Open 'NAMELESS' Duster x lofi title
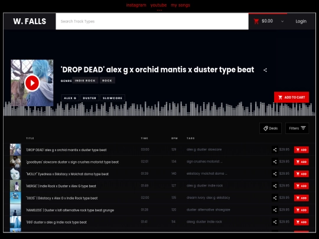The height and width of the screenshot is (239, 319). click(70, 210)
